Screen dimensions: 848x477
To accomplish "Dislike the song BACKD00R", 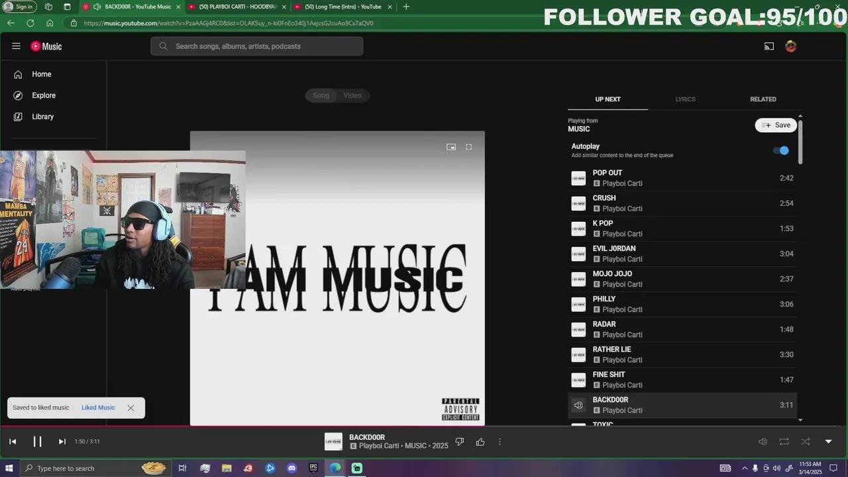I will click(x=460, y=442).
